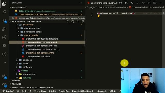Open the Extensions view

point(4,37)
